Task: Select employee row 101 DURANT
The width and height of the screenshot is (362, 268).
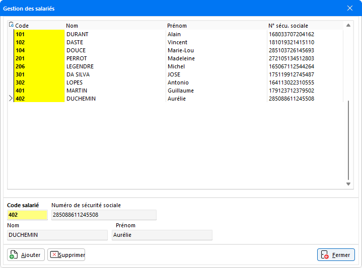Action: click(x=77, y=34)
